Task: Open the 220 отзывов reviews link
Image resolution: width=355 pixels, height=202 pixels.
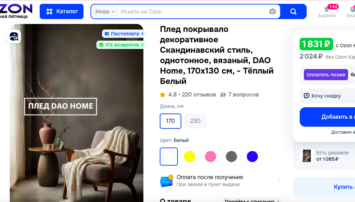Action: tap(199, 94)
